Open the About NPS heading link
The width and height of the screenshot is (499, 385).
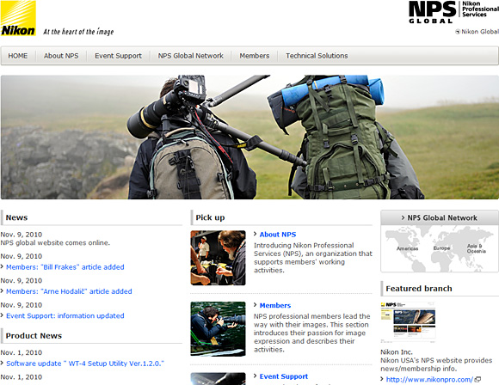[x=278, y=235]
